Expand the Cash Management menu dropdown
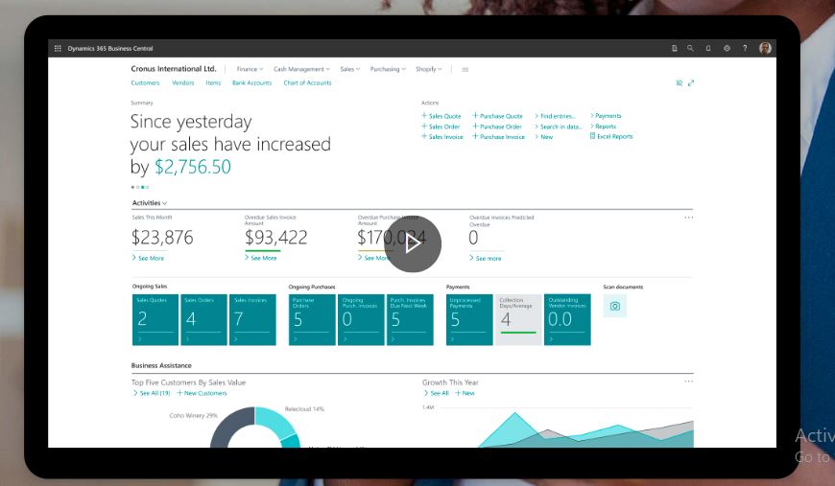This screenshot has height=486, width=835. pos(300,69)
